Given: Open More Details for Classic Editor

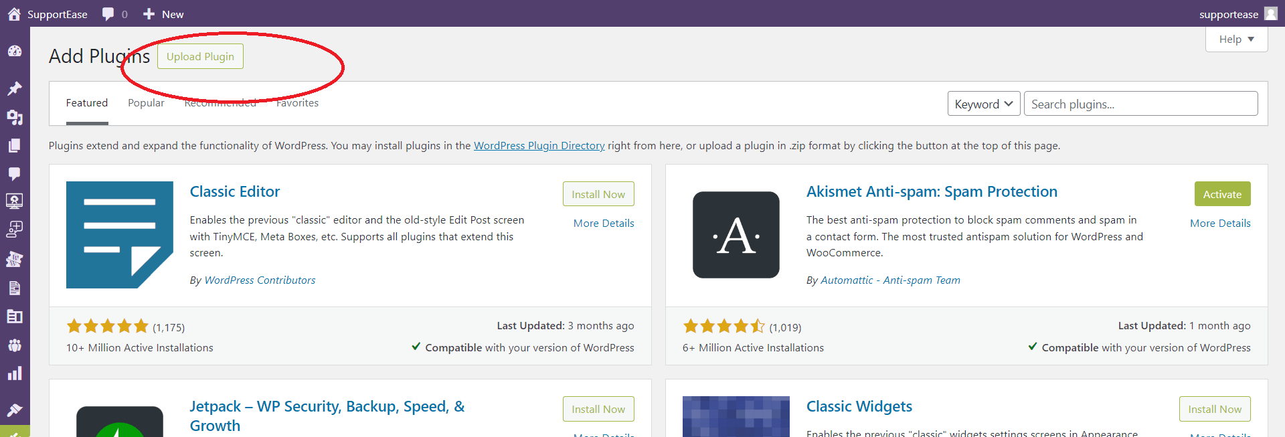Looking at the screenshot, I should [x=604, y=224].
